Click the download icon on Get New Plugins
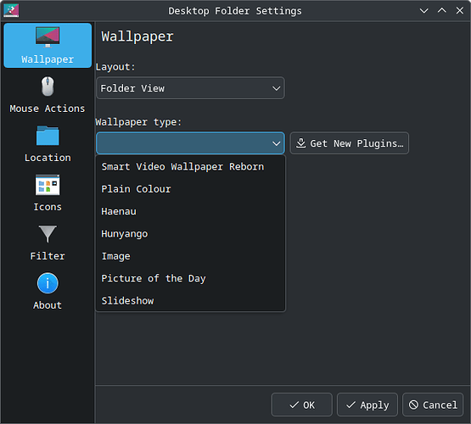 pyautogui.click(x=300, y=143)
